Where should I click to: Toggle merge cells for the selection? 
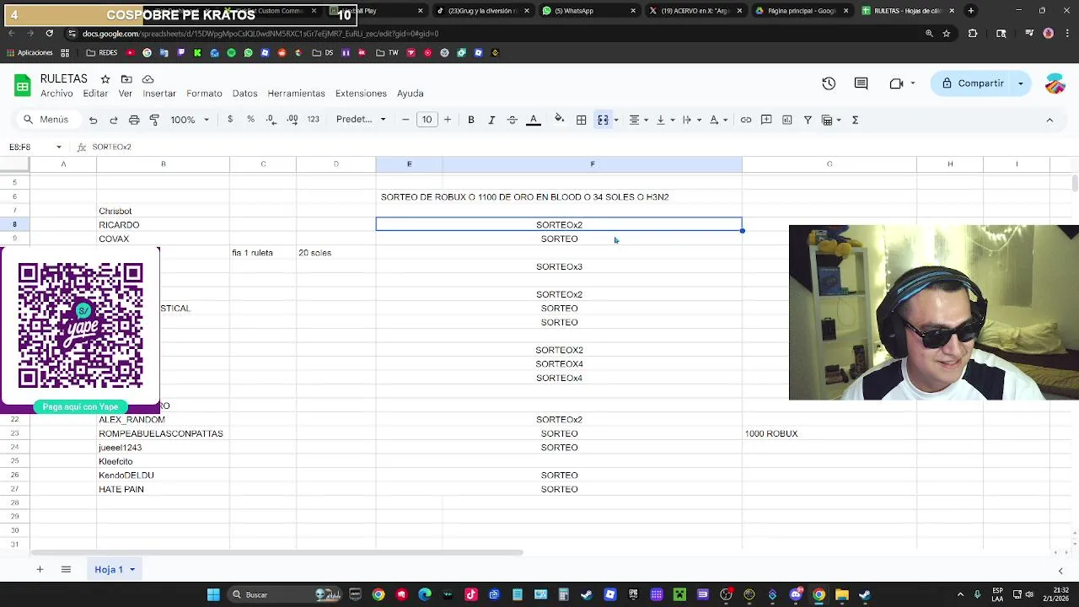(x=603, y=120)
